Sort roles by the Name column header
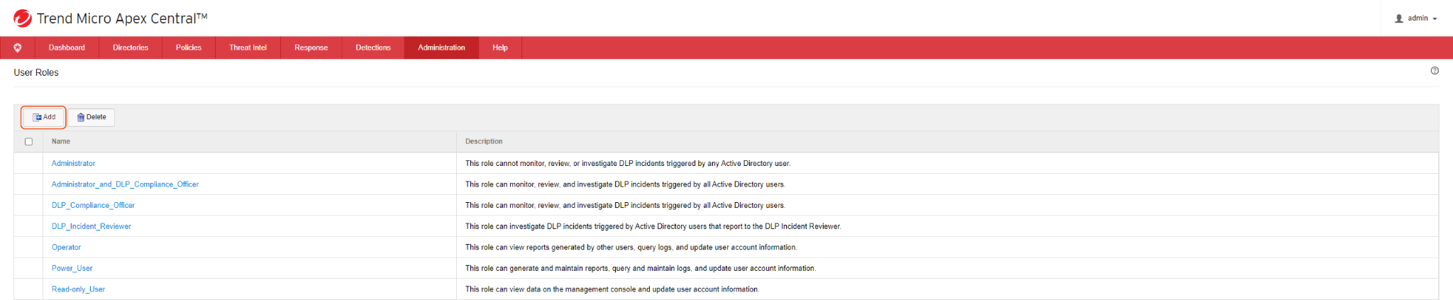 click(61, 142)
